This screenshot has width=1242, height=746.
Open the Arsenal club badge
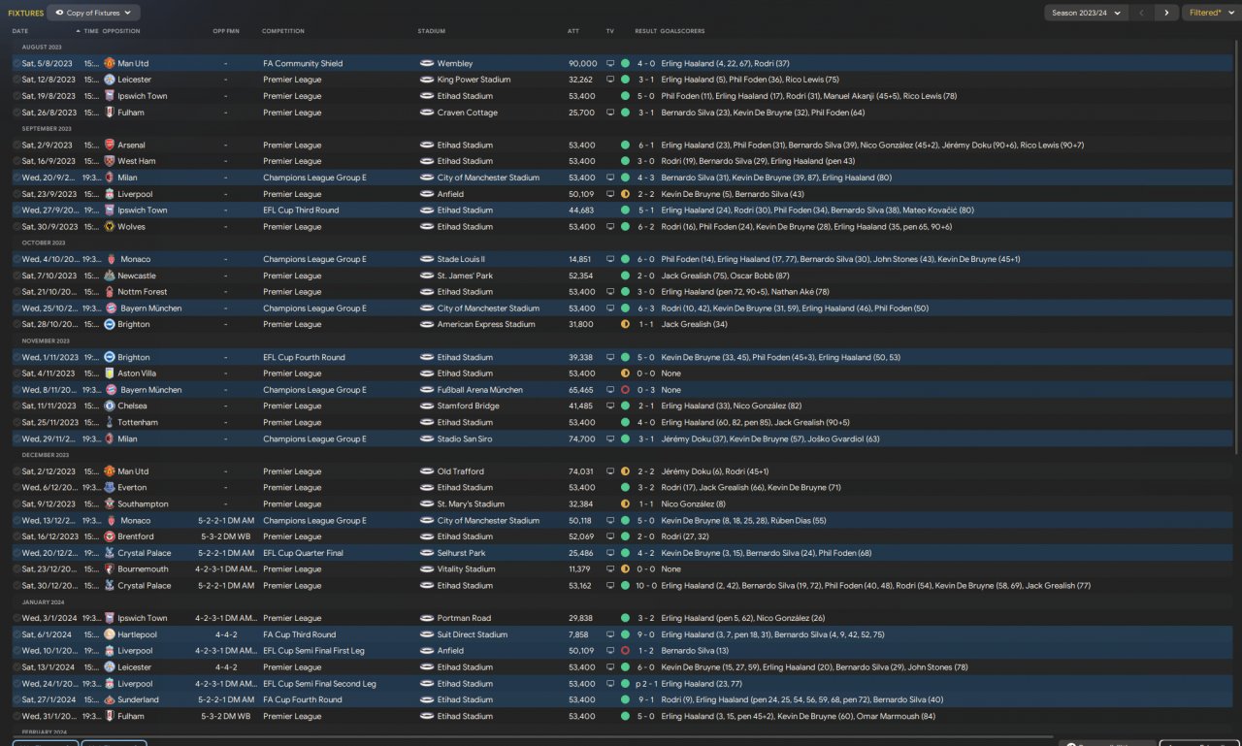tap(110, 146)
